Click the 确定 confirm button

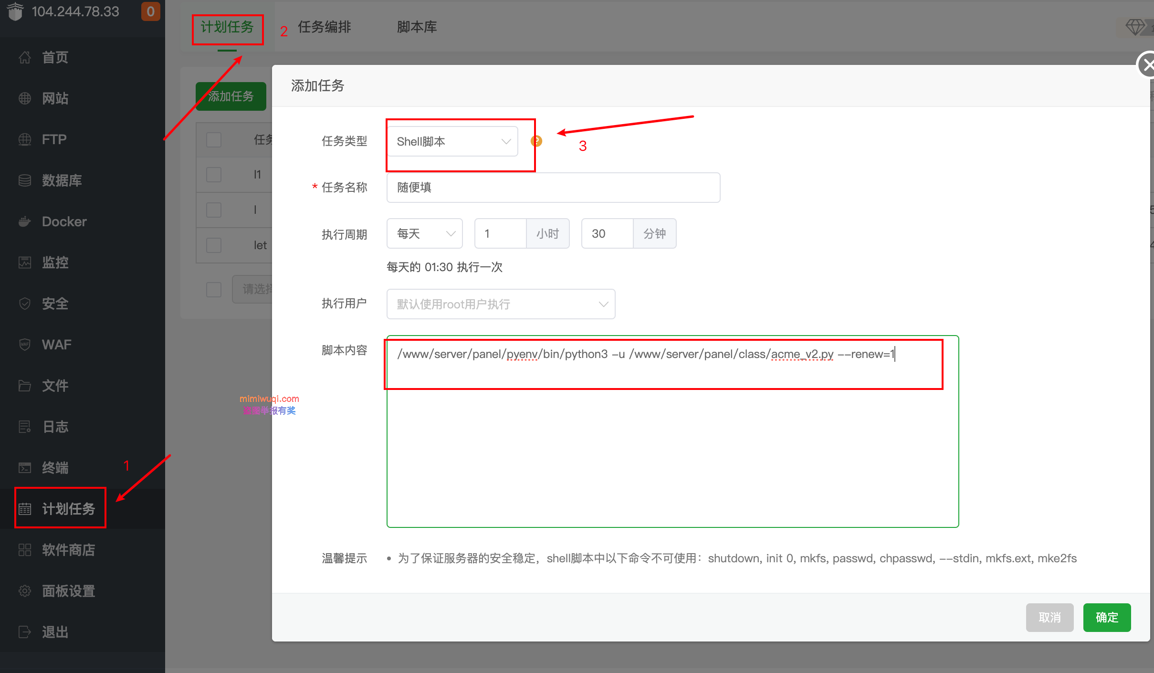pyautogui.click(x=1108, y=617)
